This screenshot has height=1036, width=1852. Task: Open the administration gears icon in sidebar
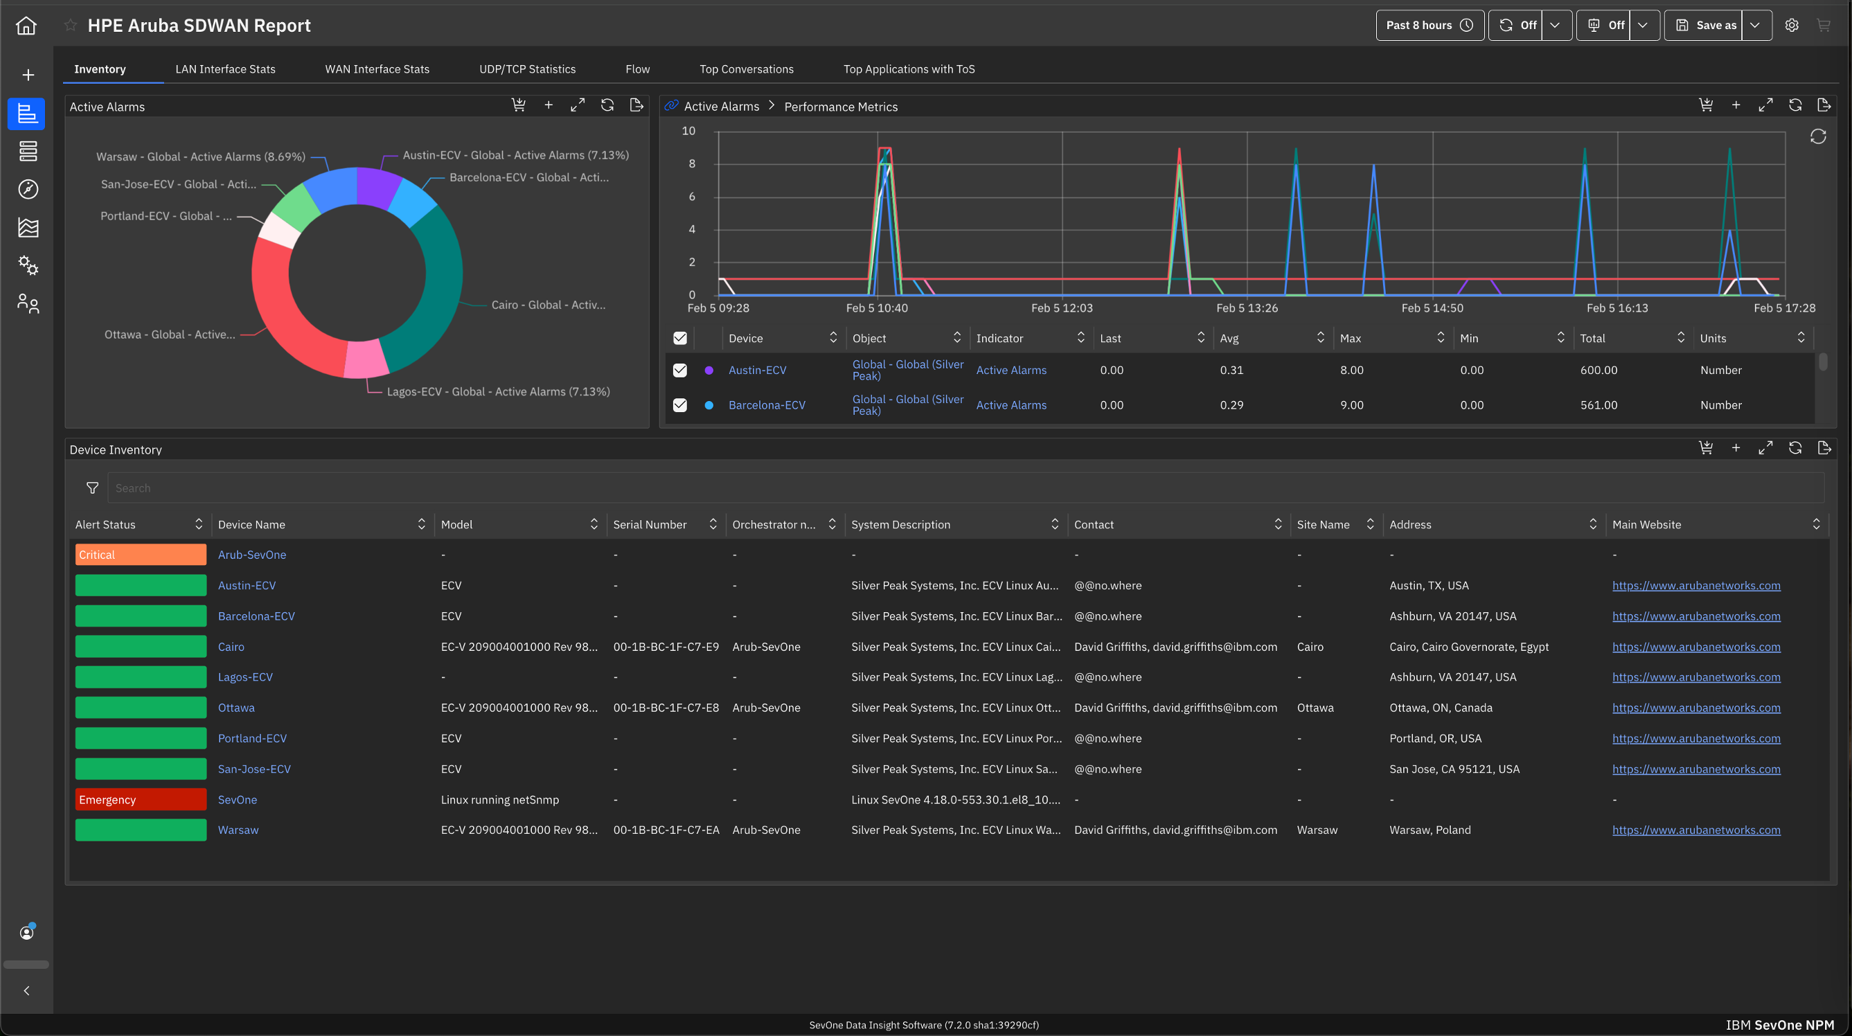(26, 266)
